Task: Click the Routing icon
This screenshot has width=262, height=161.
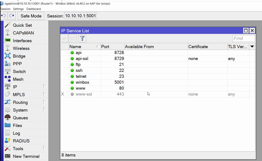Action: click(7, 102)
